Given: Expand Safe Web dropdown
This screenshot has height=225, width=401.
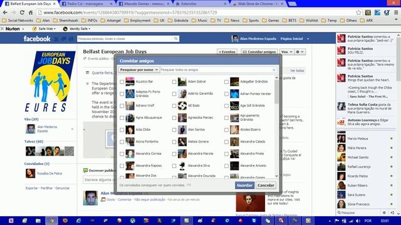Looking at the screenshot, I should (55, 29).
